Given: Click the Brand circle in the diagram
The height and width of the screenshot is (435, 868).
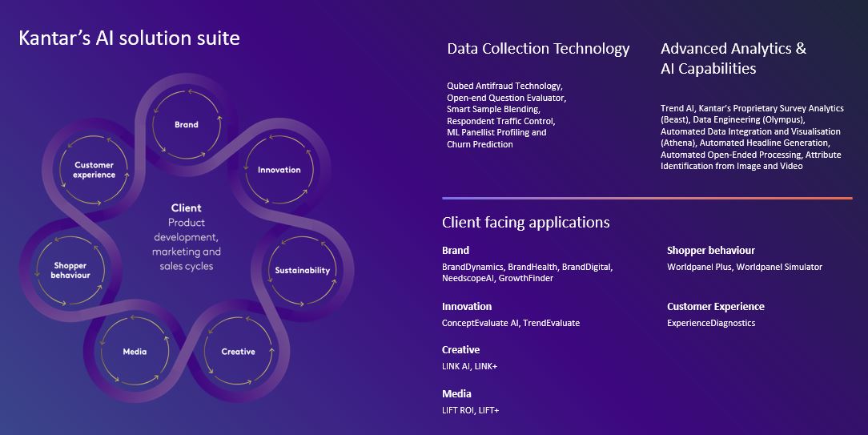Looking at the screenshot, I should (187, 125).
